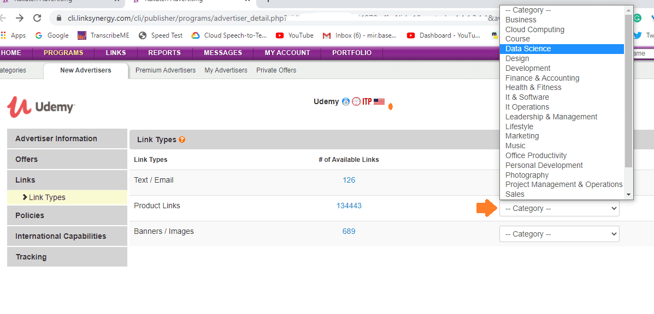The image size is (654, 314).
Task: Click the Udemy logo
Action: coord(41,106)
